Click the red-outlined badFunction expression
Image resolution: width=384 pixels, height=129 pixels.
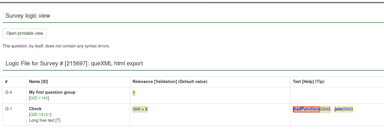tap(306, 109)
